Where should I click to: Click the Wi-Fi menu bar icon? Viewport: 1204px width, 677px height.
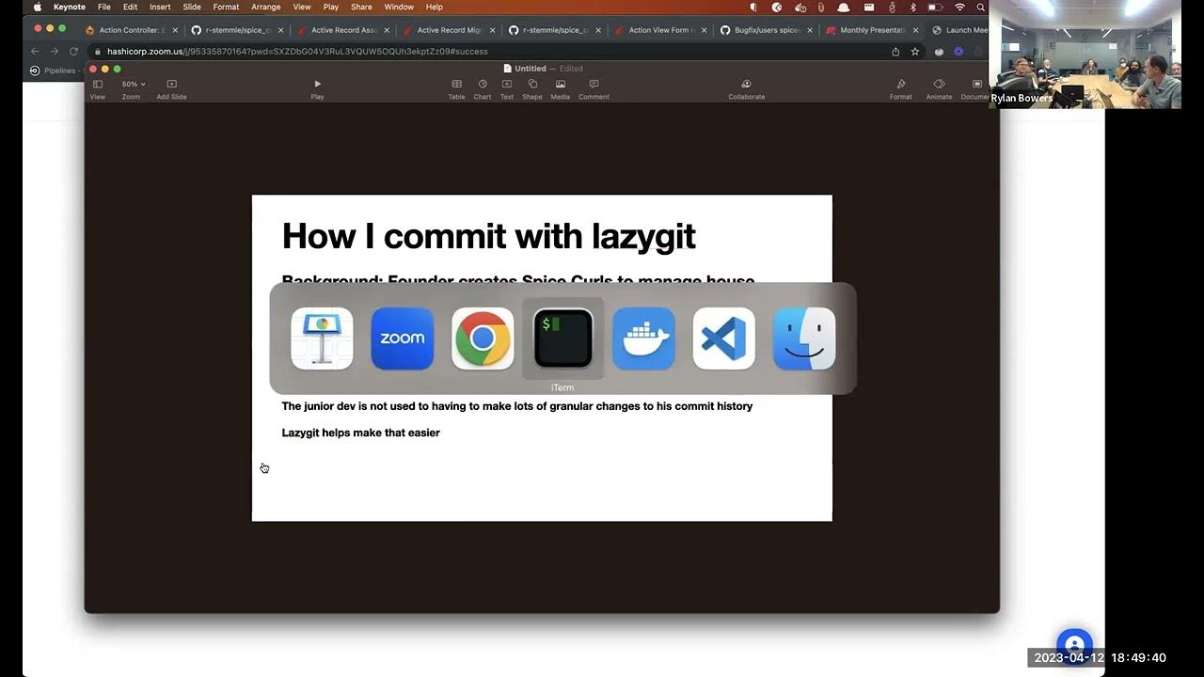pos(959,7)
